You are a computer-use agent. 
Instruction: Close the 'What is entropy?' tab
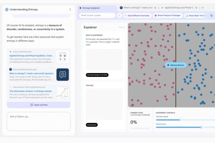click(x=155, y=8)
